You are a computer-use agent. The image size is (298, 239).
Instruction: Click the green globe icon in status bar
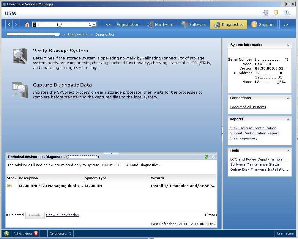(7, 233)
